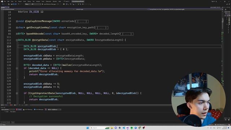The width and height of the screenshot is (231, 130).
Task: Open the Help menu
Action: point(60,1)
